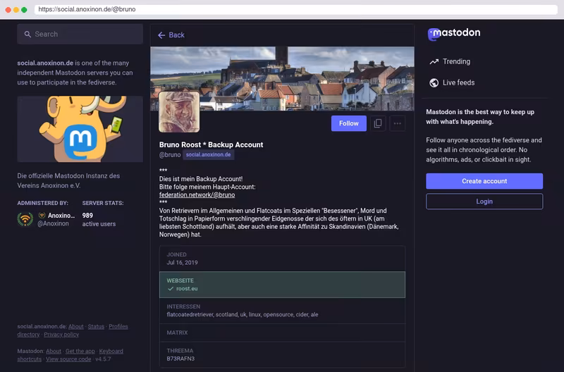
Task: Click the profile header banner image
Action: pyautogui.click(x=282, y=78)
